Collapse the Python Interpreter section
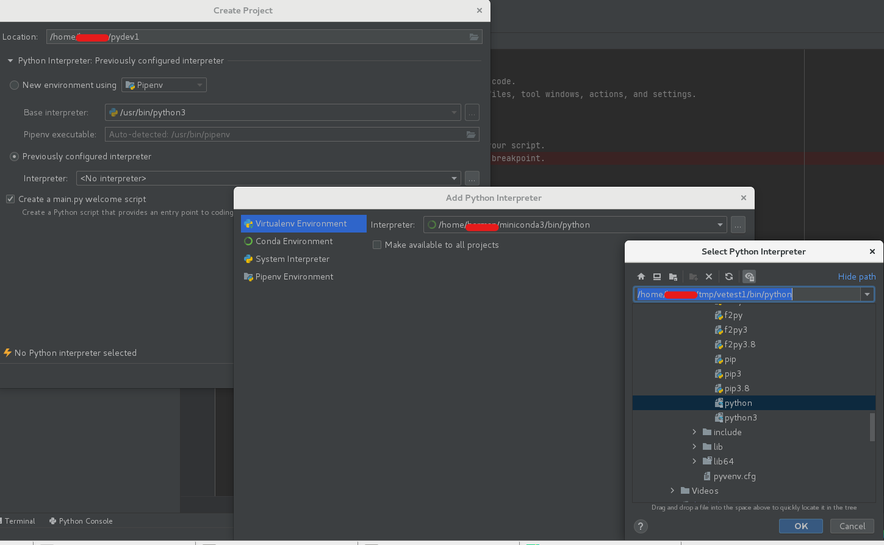This screenshot has height=545, width=884. click(10, 60)
